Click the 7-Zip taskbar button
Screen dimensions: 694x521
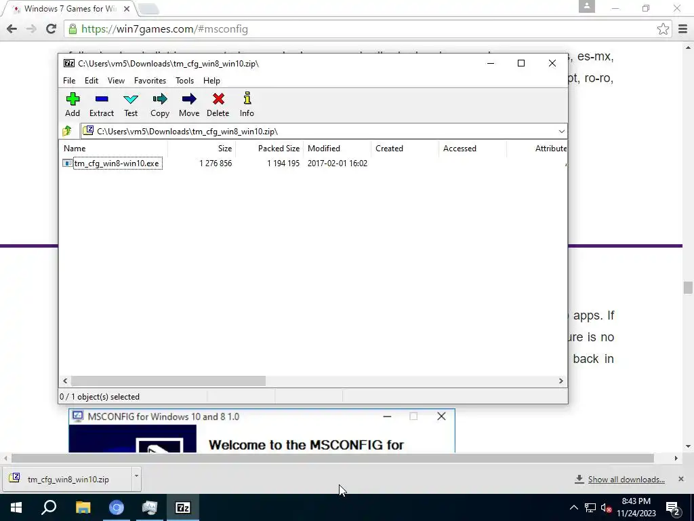[x=183, y=507]
